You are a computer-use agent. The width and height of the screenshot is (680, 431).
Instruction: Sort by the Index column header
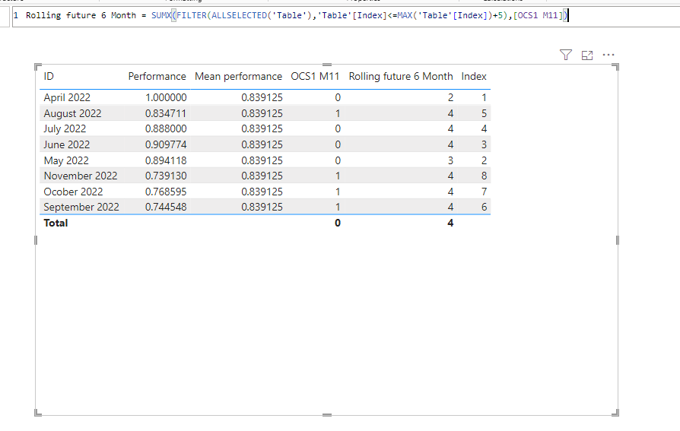474,76
